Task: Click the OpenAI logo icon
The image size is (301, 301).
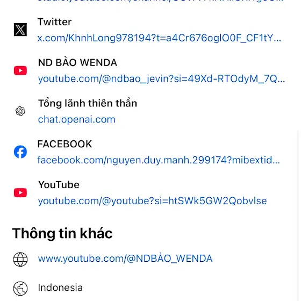Action: click(x=20, y=111)
